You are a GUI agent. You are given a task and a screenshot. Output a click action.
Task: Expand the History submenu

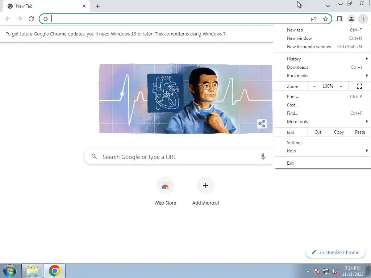[x=322, y=59]
